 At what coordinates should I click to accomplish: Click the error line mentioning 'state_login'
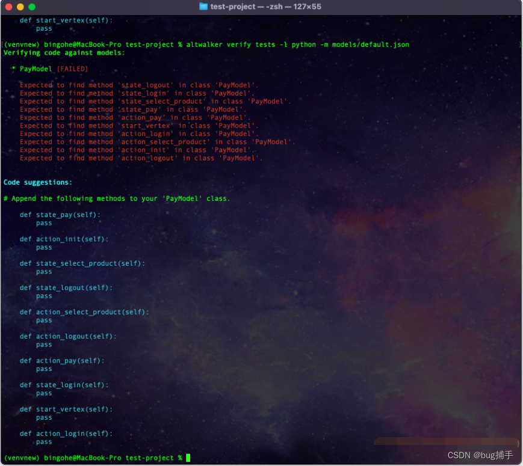coord(137,93)
